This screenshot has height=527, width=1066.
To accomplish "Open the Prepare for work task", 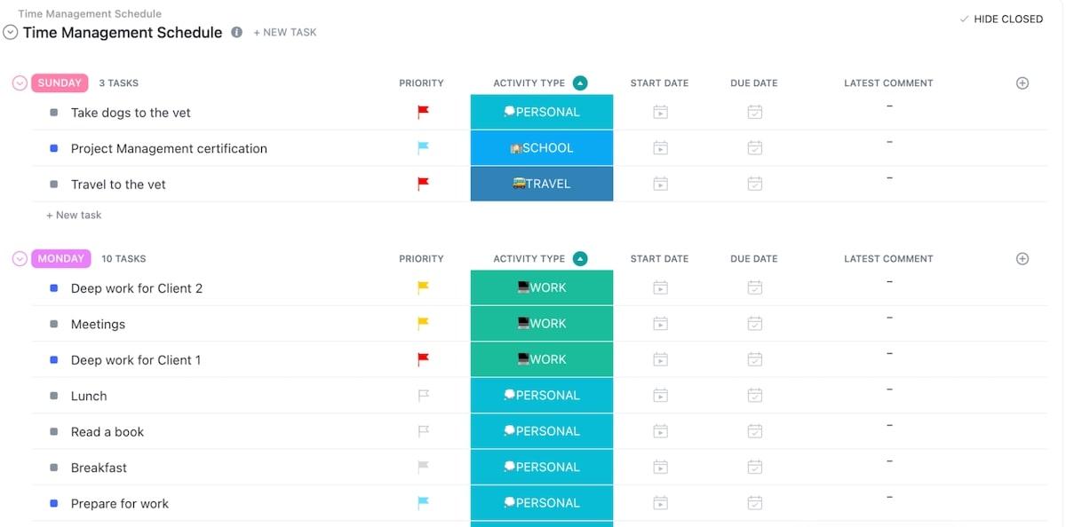I will point(120,504).
